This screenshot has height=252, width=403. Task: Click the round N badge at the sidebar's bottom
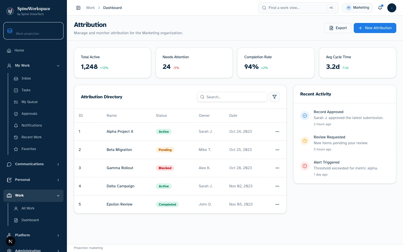tap(11, 241)
